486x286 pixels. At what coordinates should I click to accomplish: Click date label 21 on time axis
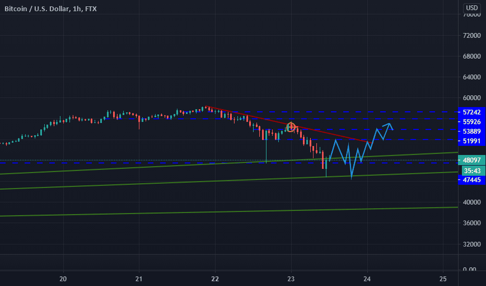pos(139,279)
